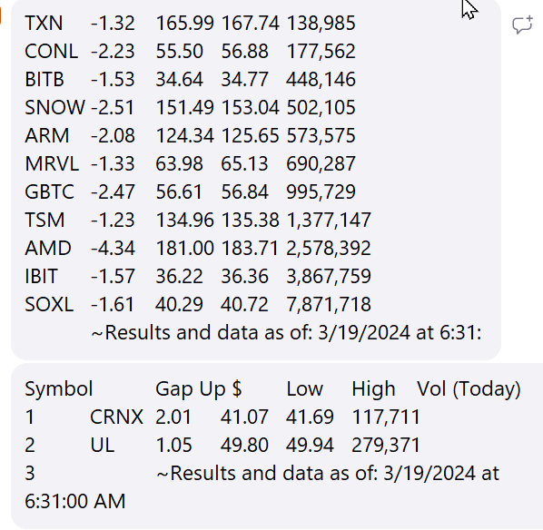Click the ARM volume 573,575
This screenshot has width=543, height=530.
tap(321, 135)
